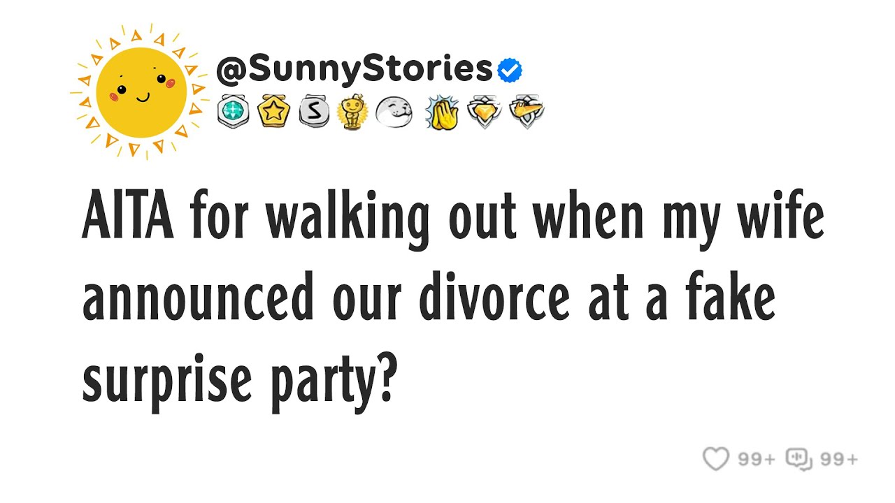Click the 99+ like count
The width and height of the screenshot is (895, 503).
pyautogui.click(x=757, y=460)
